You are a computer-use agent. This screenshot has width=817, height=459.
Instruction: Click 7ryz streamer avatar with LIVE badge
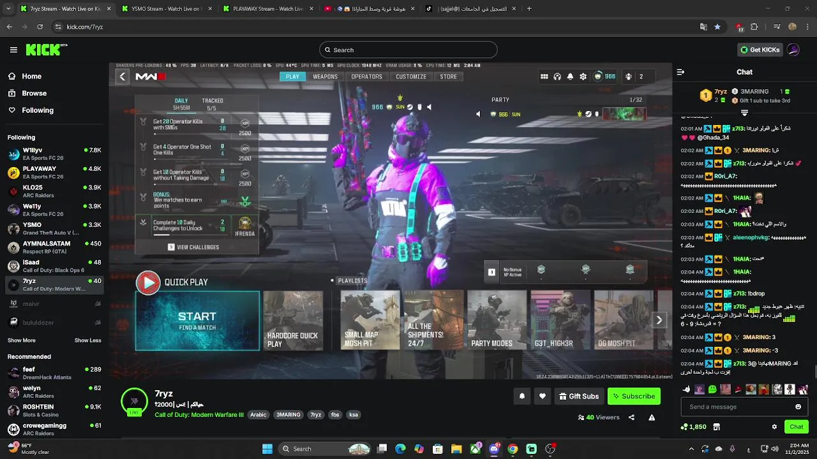(x=134, y=402)
